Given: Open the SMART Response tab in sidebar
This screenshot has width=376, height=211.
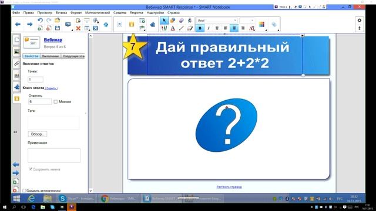Looking at the screenshot, I should [x=16, y=98].
